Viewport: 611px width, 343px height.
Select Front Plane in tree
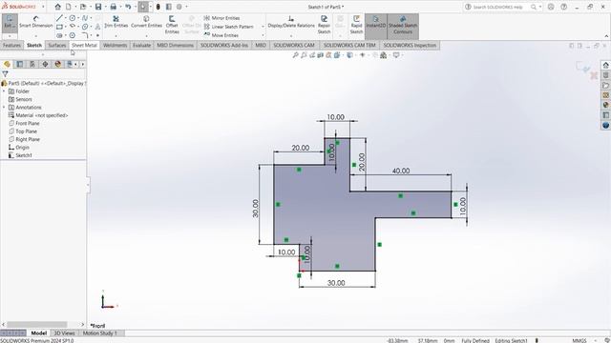pos(24,123)
